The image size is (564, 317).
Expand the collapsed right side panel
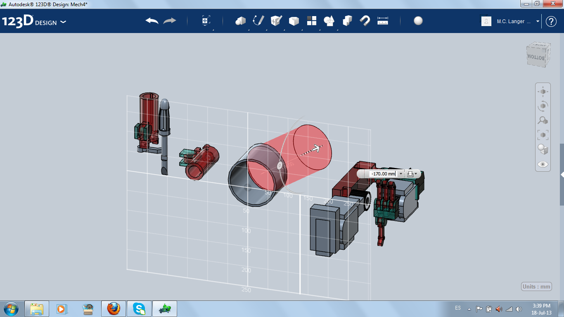(562, 175)
